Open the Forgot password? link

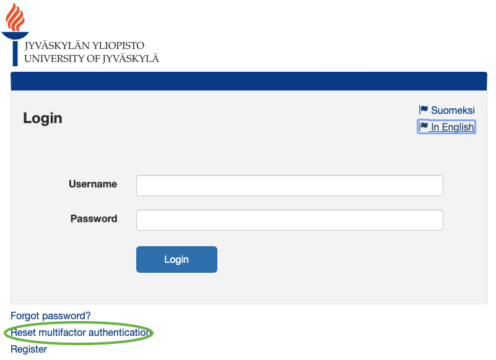tap(51, 316)
